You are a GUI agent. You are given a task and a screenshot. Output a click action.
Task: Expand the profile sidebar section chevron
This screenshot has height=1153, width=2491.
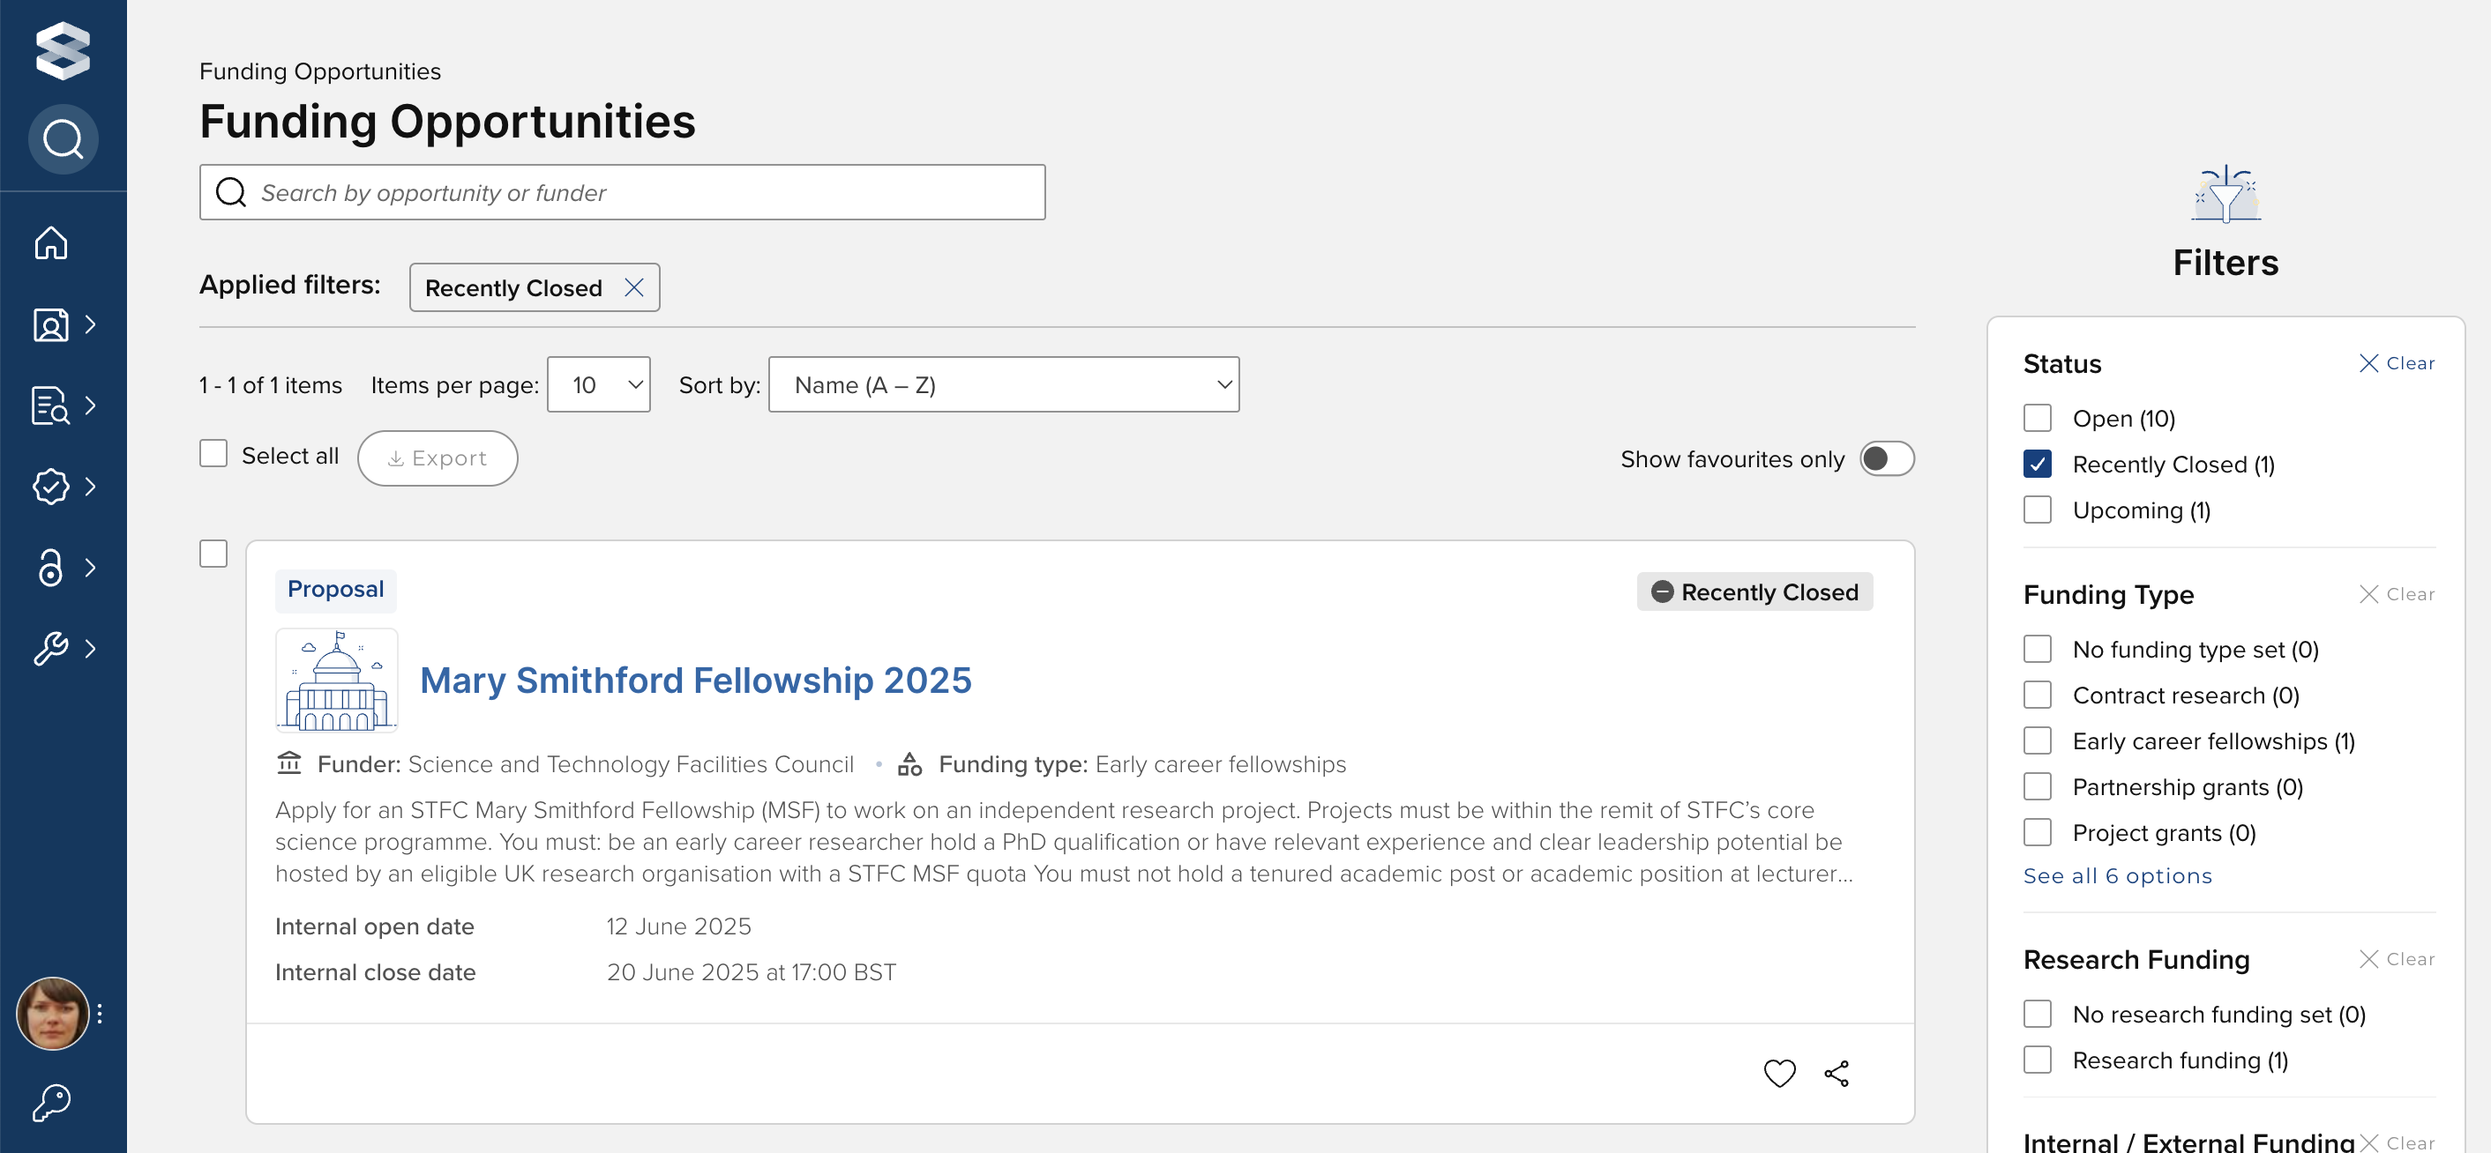point(90,324)
